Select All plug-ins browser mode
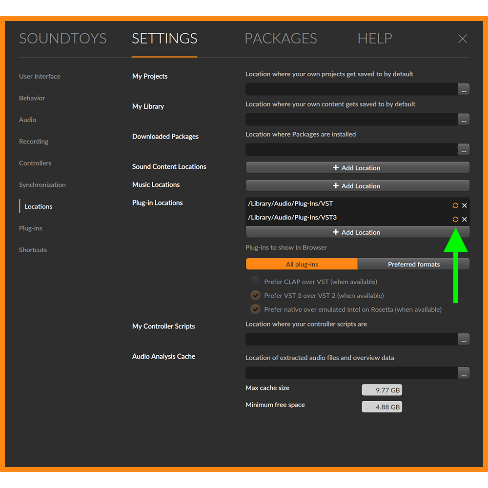The image size is (488, 488). [x=302, y=264]
